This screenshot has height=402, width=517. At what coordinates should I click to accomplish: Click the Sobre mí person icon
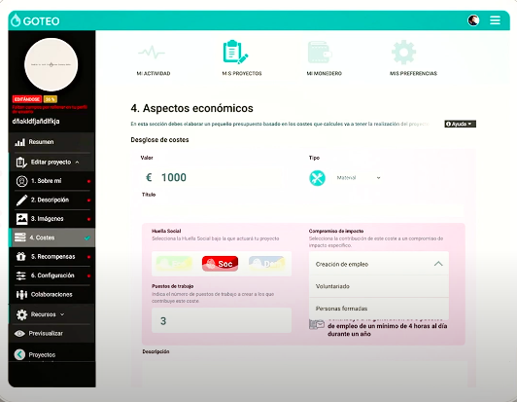(x=21, y=181)
